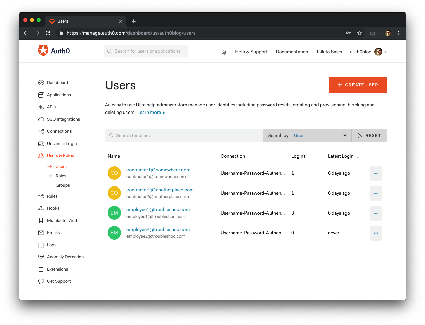Open the notifications bell icon

pyautogui.click(x=224, y=52)
